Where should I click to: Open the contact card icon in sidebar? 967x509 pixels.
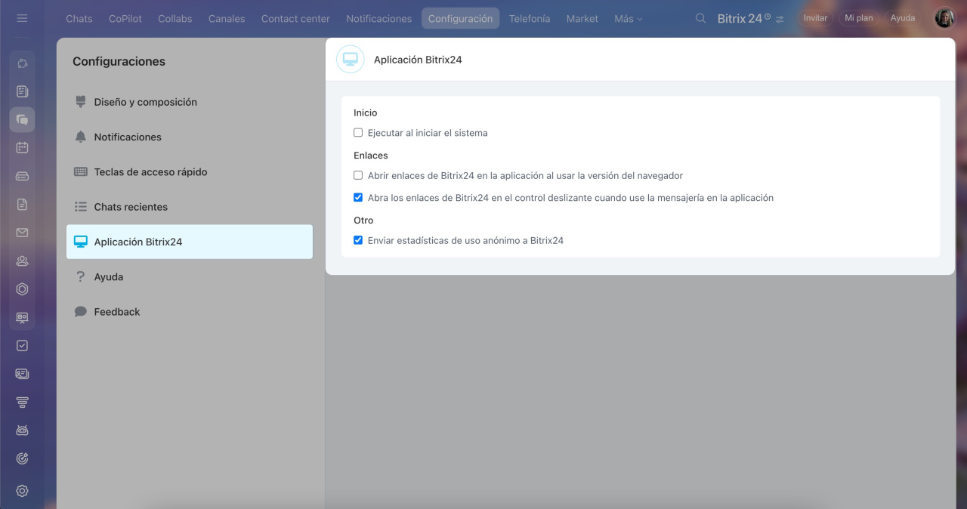click(x=22, y=374)
